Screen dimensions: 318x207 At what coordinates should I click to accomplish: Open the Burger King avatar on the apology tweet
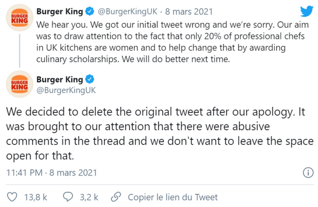click(x=19, y=18)
